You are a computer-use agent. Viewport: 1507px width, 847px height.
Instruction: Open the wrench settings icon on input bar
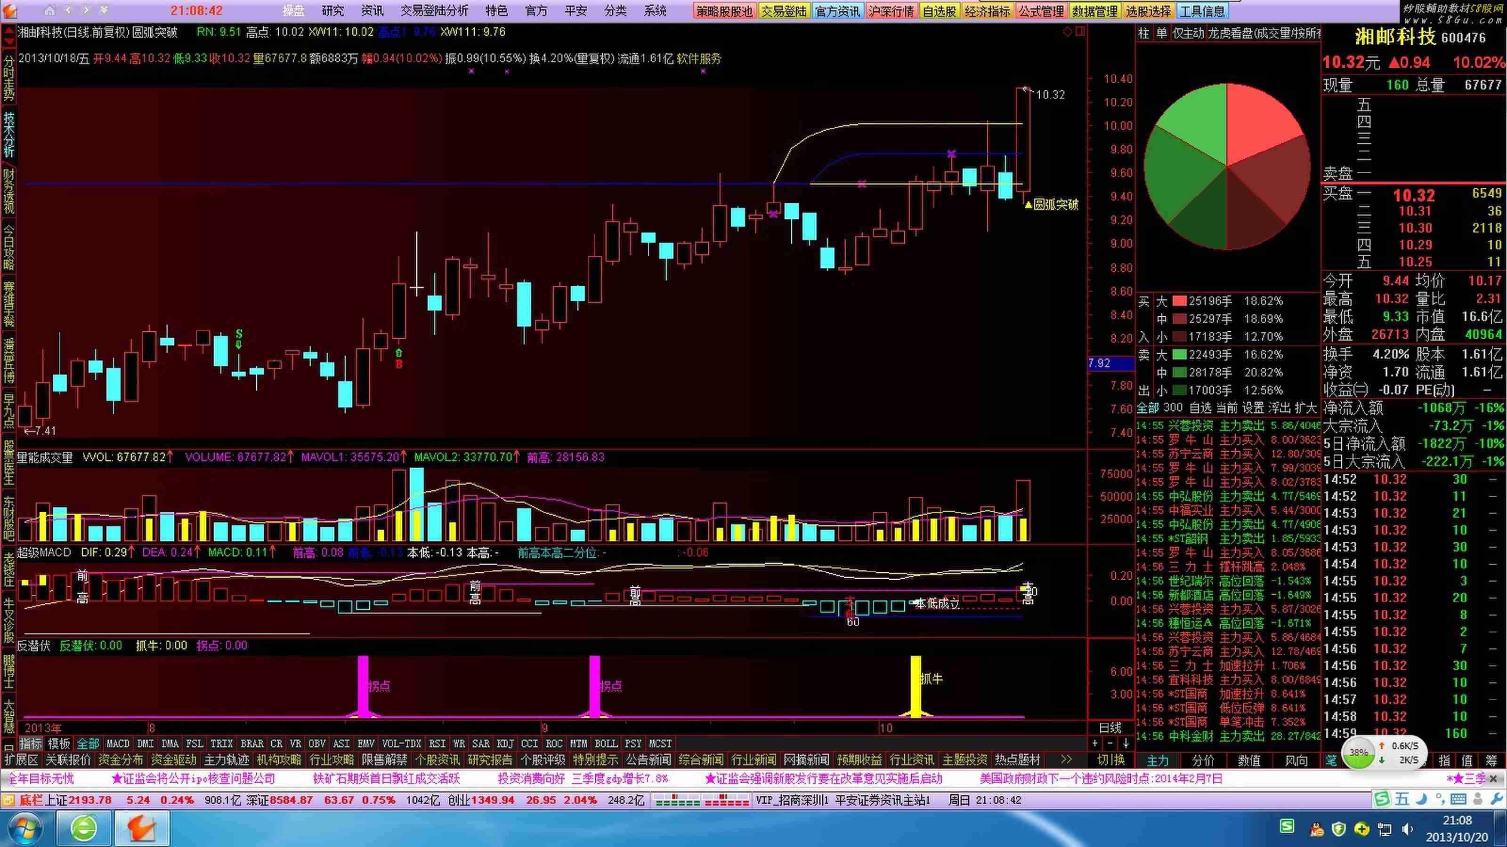[x=1497, y=799]
